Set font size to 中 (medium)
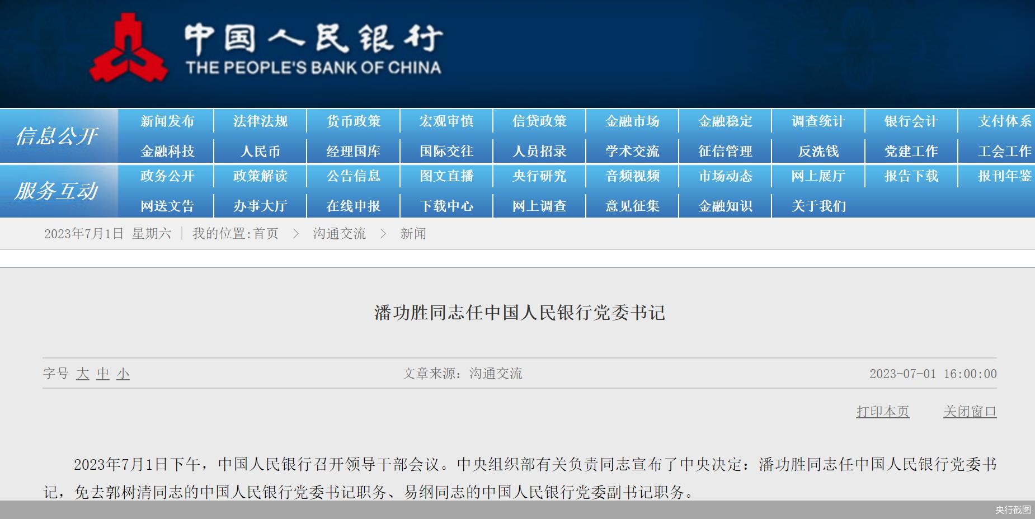Image resolution: width=1035 pixels, height=519 pixels. point(102,375)
